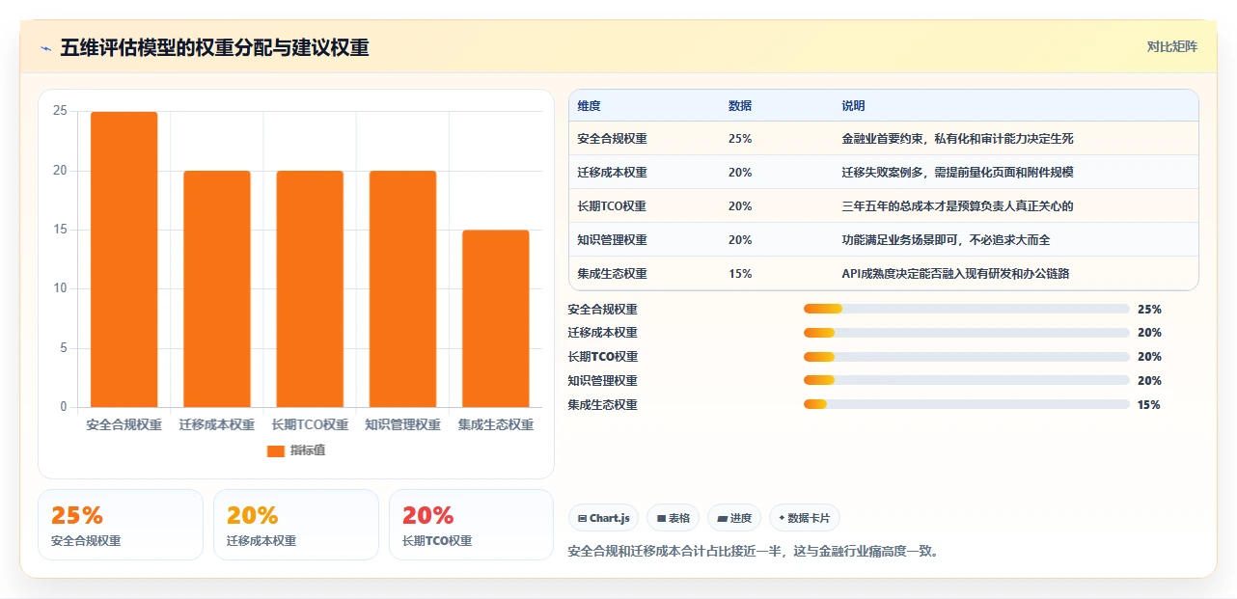Click the 25% value in the table
The height and width of the screenshot is (599, 1237).
tap(740, 139)
